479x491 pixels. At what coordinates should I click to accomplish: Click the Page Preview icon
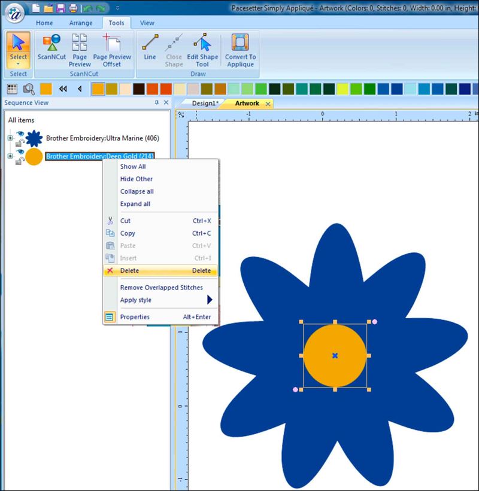(80, 48)
